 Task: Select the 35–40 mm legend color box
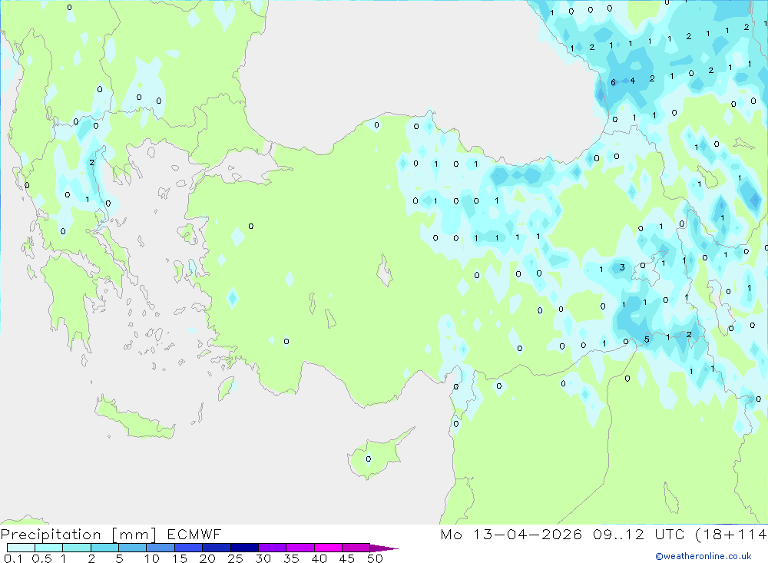[x=300, y=548]
